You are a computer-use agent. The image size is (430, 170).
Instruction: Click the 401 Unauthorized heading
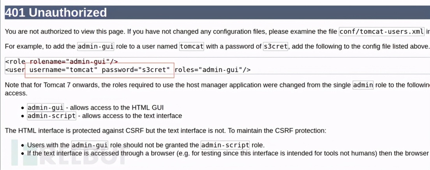click(x=56, y=12)
